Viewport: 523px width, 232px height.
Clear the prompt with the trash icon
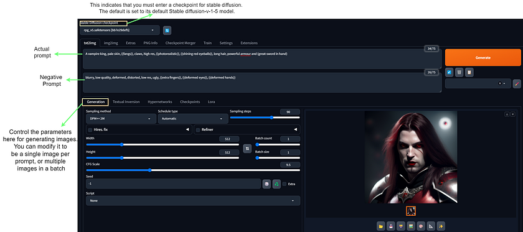tap(459, 72)
